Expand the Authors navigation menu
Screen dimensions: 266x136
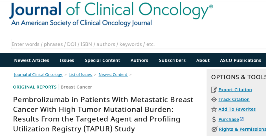(x=139, y=60)
